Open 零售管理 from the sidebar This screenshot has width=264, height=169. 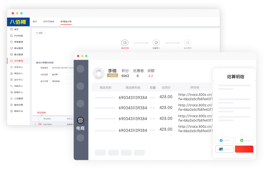[18, 42]
